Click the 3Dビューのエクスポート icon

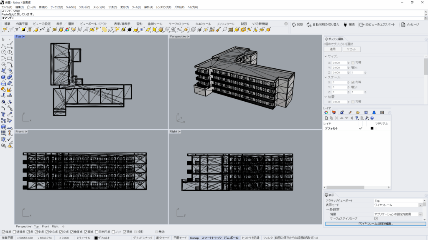tap(362, 25)
